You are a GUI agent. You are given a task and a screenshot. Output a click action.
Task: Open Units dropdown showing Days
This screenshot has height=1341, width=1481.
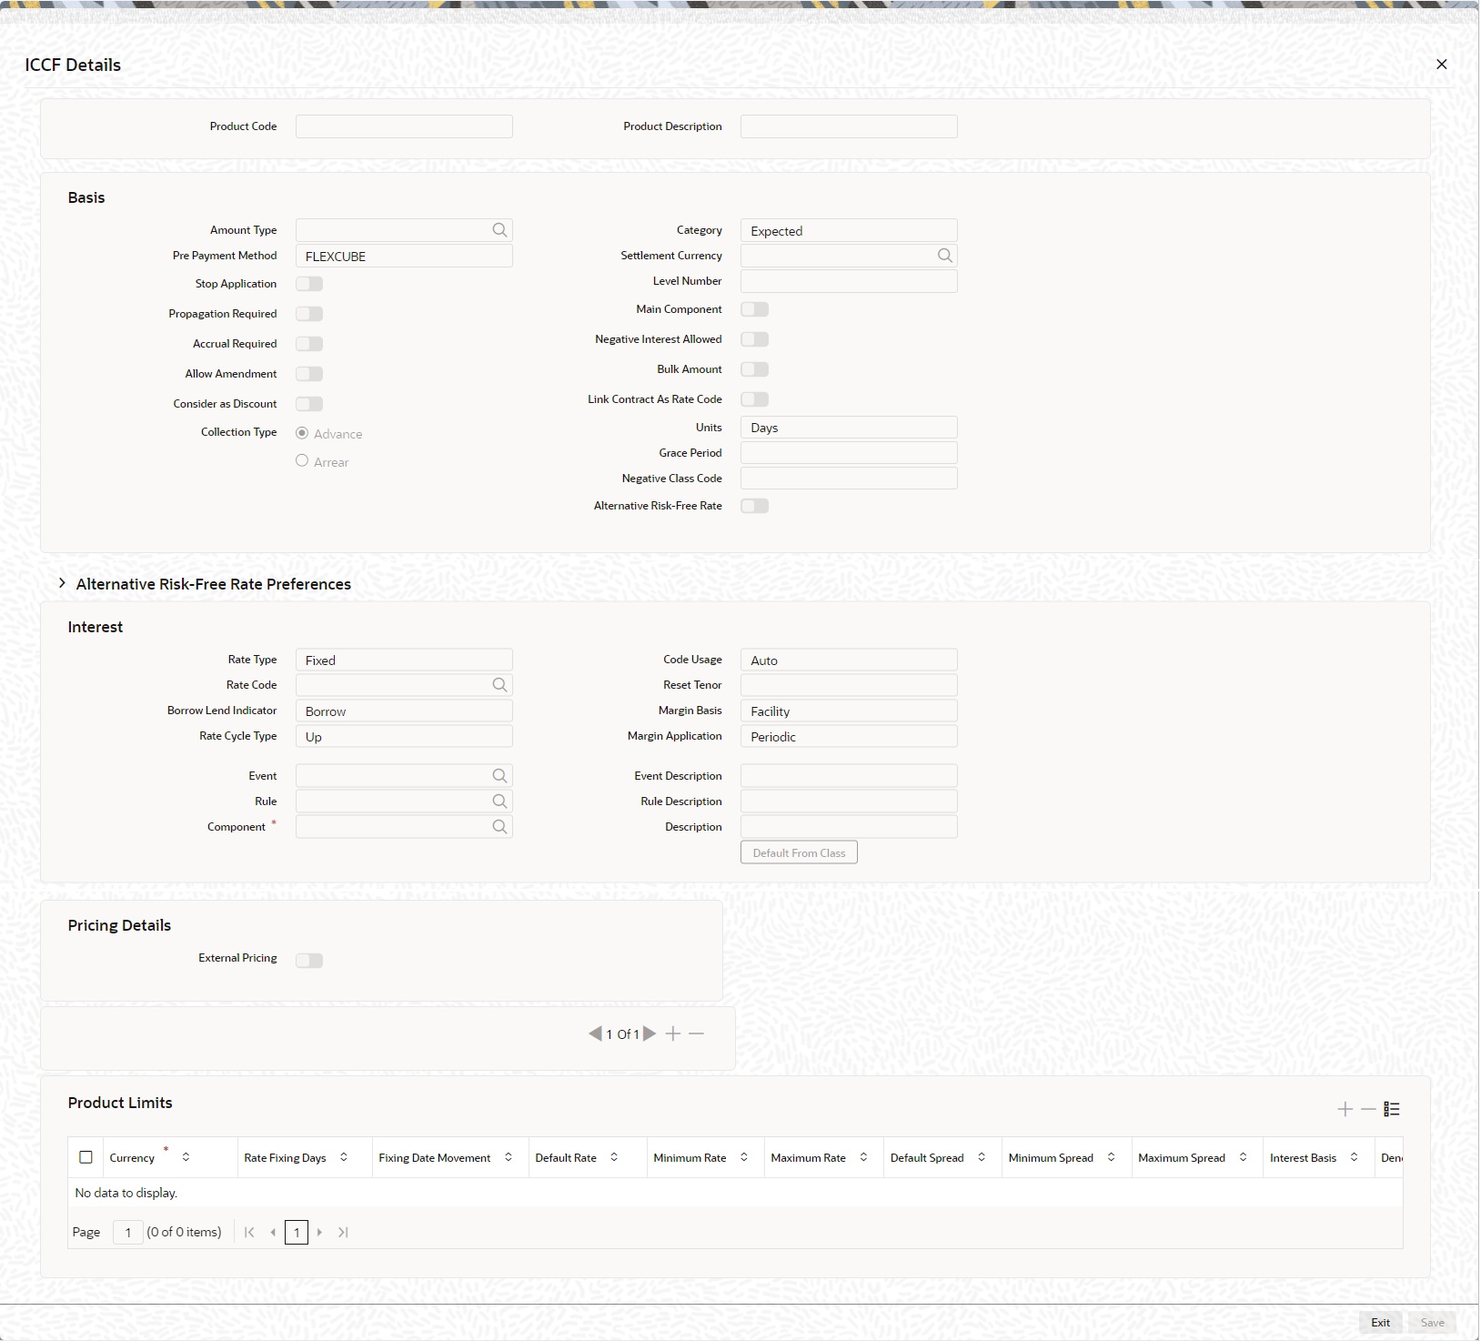[849, 428]
